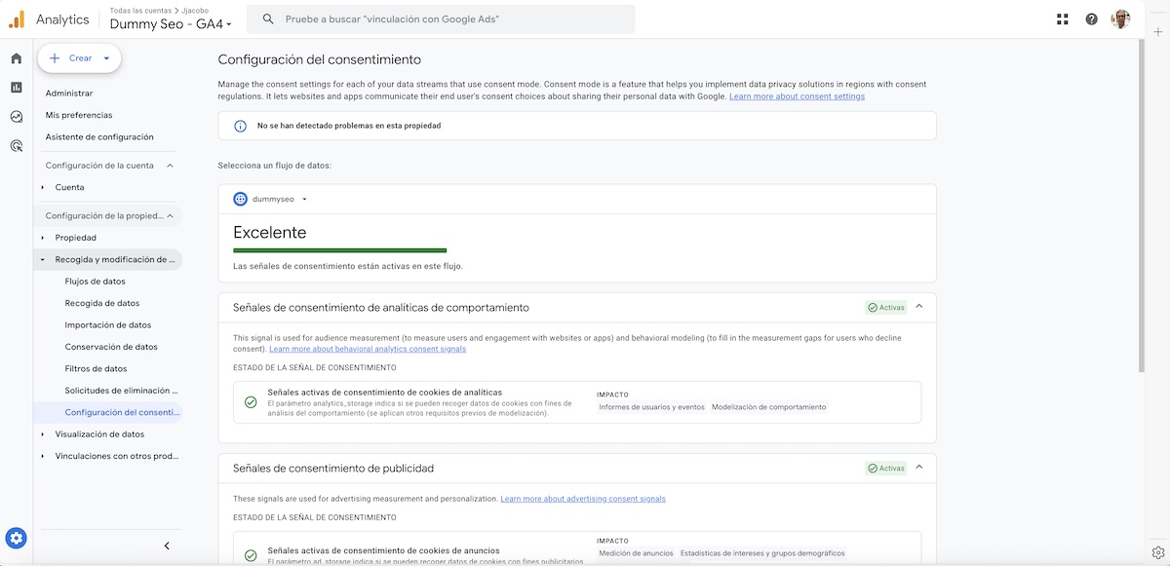Open the Help question mark icon
Viewport: 1170px width, 566px height.
pos(1091,19)
